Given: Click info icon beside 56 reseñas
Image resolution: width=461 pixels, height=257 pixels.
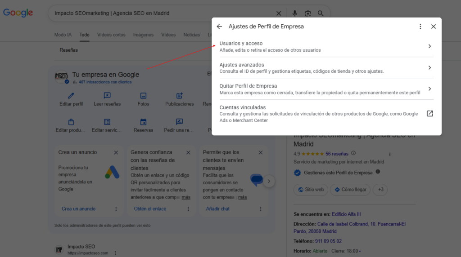Looking at the screenshot, I should 353,153.
